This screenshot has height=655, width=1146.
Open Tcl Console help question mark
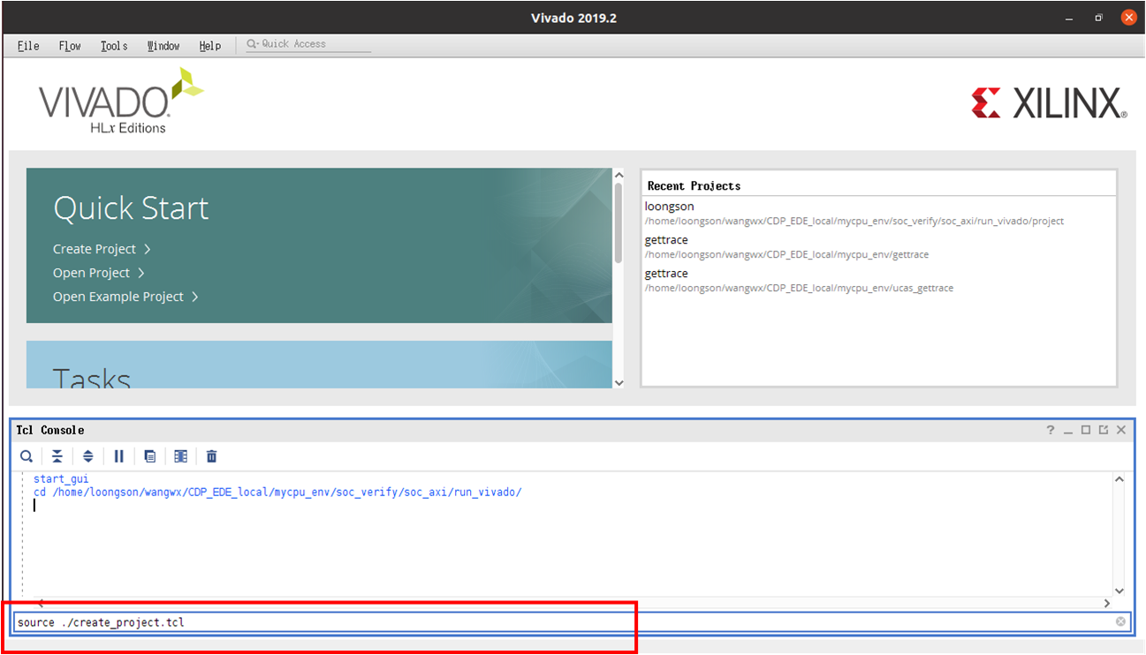[x=1051, y=430]
